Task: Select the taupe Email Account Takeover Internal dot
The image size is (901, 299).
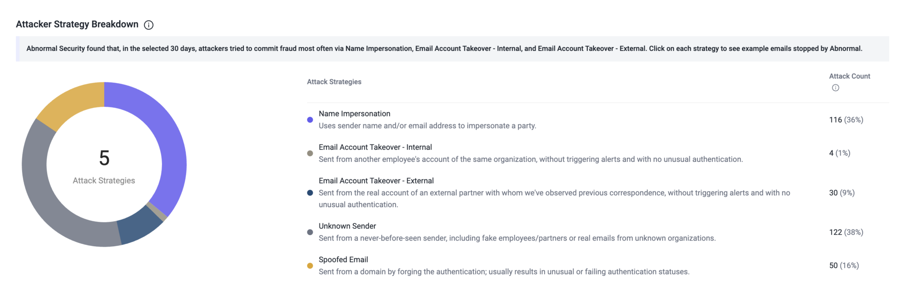Action: point(310,153)
